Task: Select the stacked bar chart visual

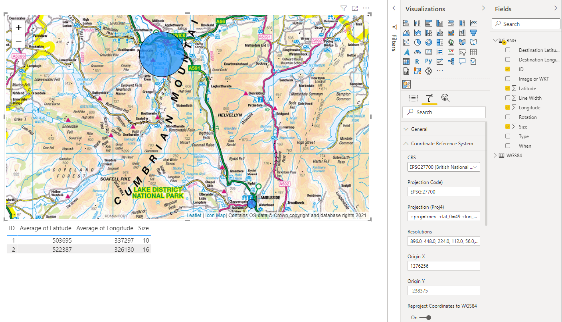Action: (x=406, y=23)
